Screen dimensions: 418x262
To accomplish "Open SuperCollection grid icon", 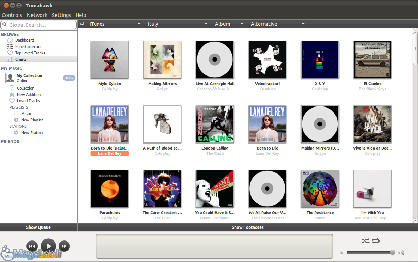I will pyautogui.click(x=10, y=47).
